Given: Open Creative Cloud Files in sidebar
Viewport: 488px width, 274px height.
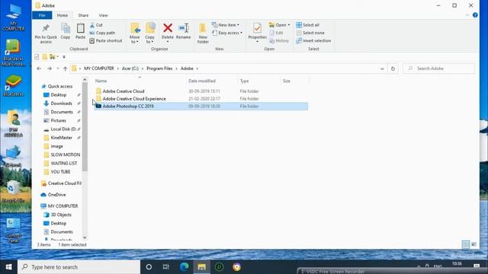Looking at the screenshot, I should 64,183.
